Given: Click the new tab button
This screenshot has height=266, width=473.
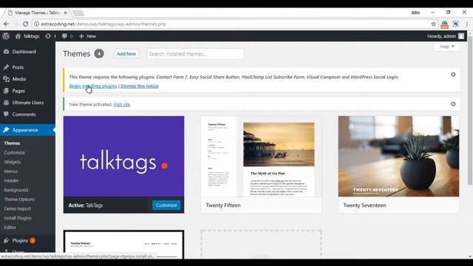Looking at the screenshot, I should coord(78,13).
